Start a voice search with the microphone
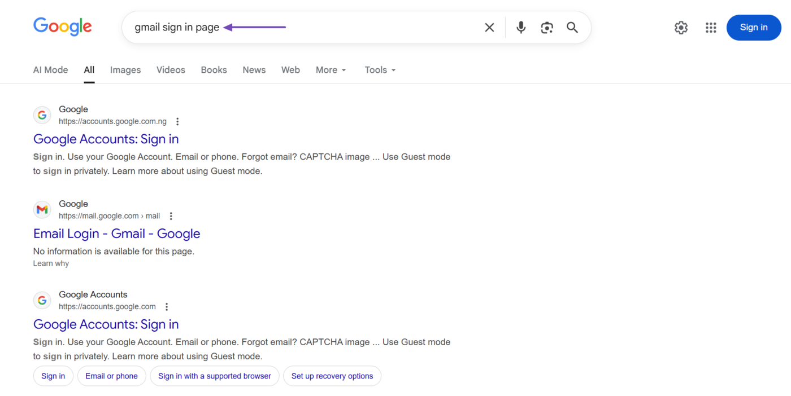This screenshot has width=791, height=396. [520, 27]
